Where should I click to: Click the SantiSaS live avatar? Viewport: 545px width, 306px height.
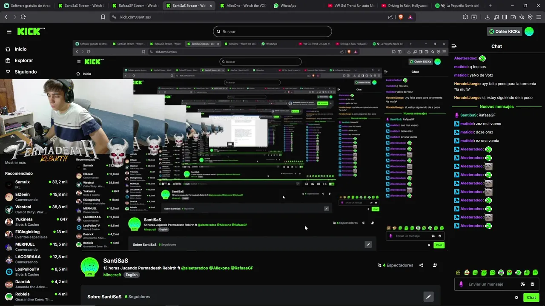point(89,266)
